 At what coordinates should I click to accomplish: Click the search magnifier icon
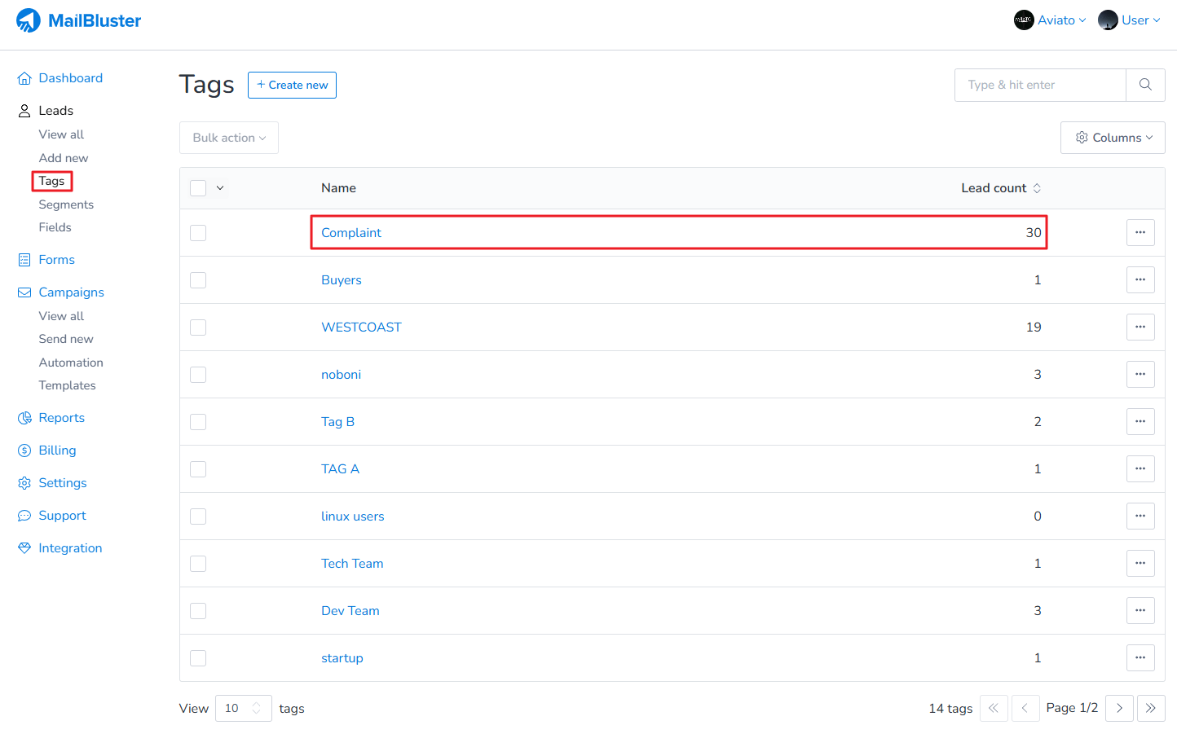pyautogui.click(x=1145, y=85)
